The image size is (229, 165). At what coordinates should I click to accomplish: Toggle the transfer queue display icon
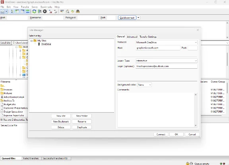click(x=27, y=12)
